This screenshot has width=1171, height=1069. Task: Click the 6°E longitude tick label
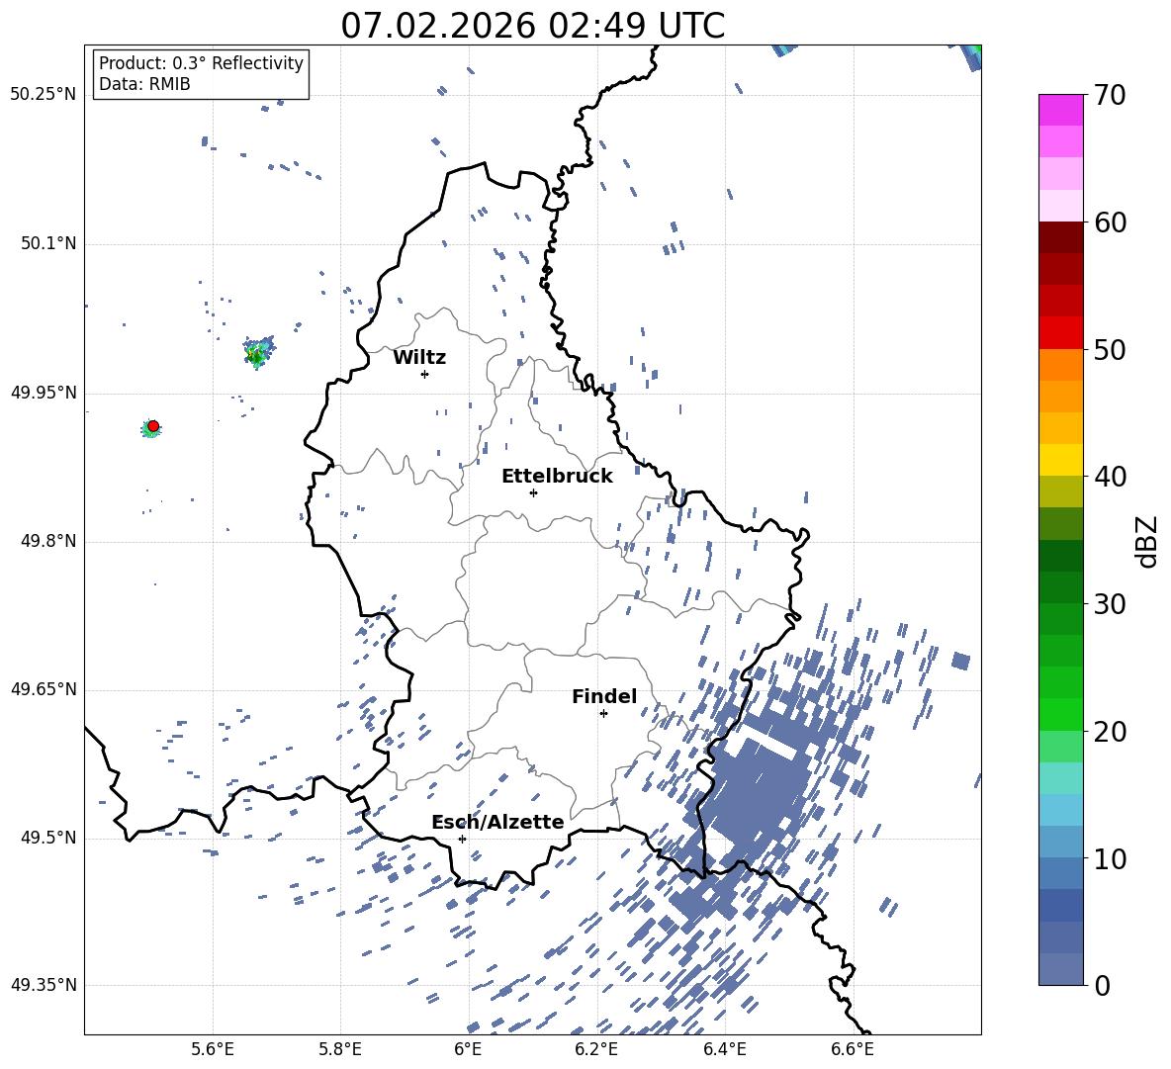click(468, 1049)
